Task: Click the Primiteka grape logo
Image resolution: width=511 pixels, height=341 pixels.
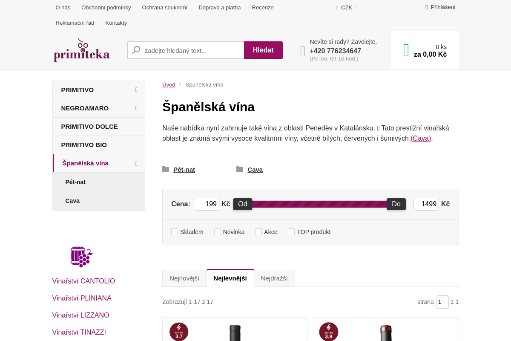Action: [x=81, y=50]
